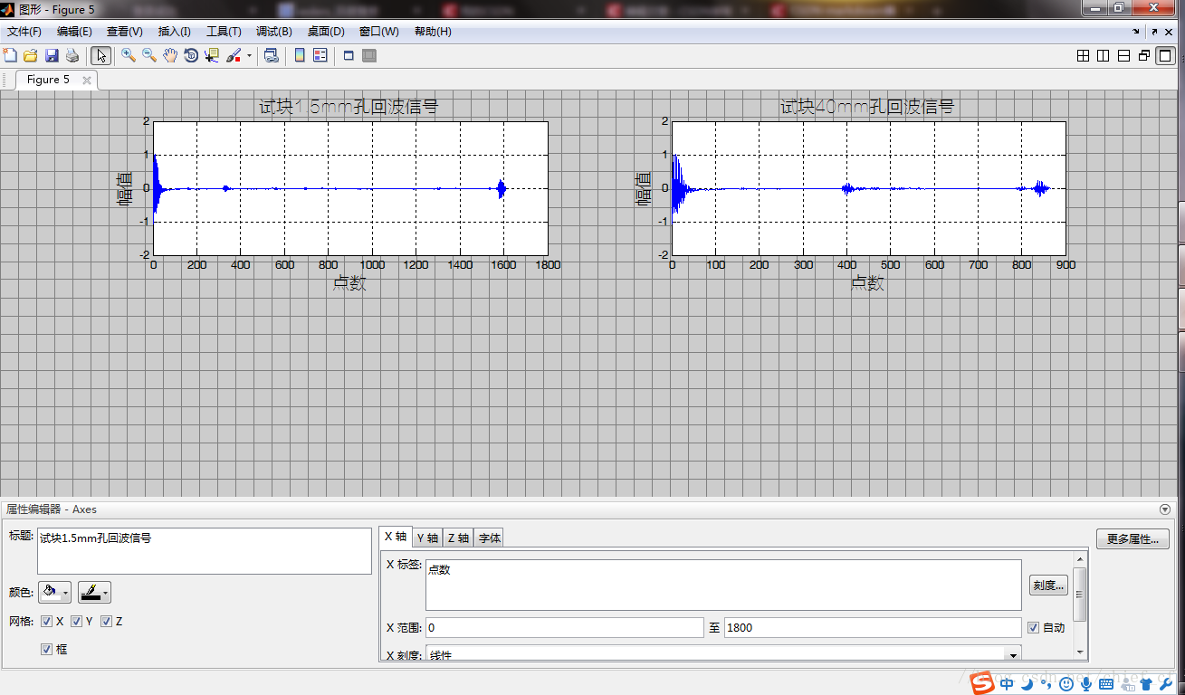Close the Figure 5 tab

(87, 80)
